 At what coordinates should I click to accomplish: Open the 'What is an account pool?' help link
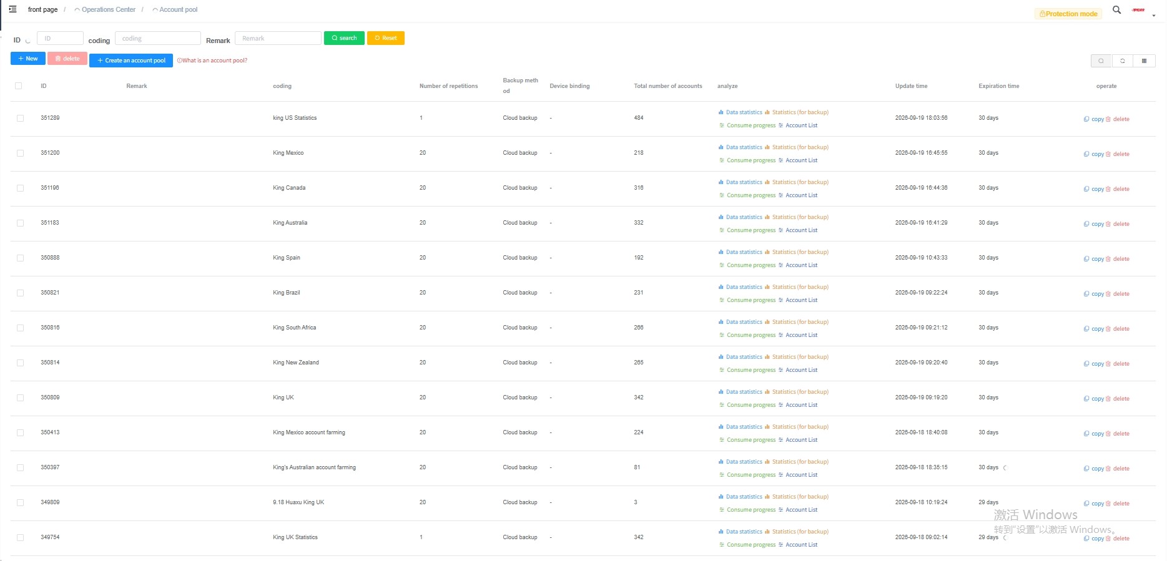(212, 61)
